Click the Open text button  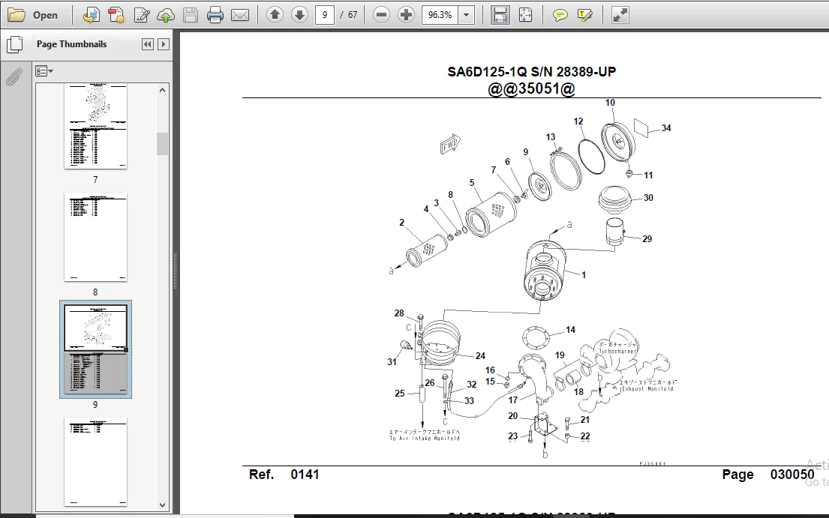coord(45,15)
